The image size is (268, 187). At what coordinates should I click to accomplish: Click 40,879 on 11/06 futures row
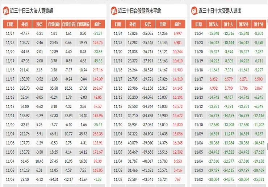point(133,143)
